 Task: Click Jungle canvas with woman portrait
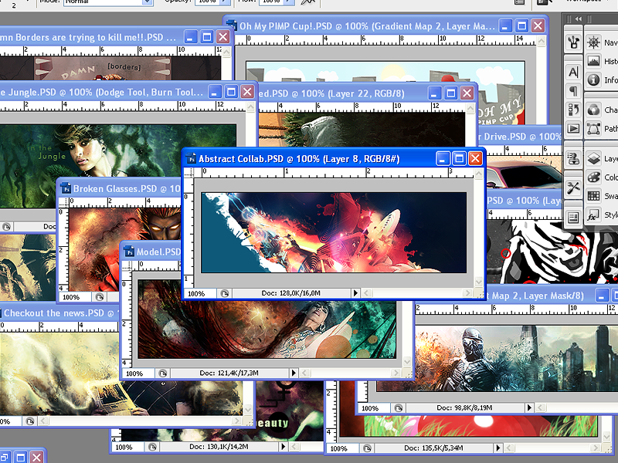[x=118, y=150]
